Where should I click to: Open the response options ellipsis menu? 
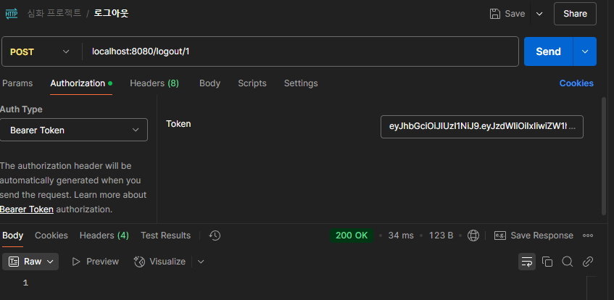tap(588, 236)
